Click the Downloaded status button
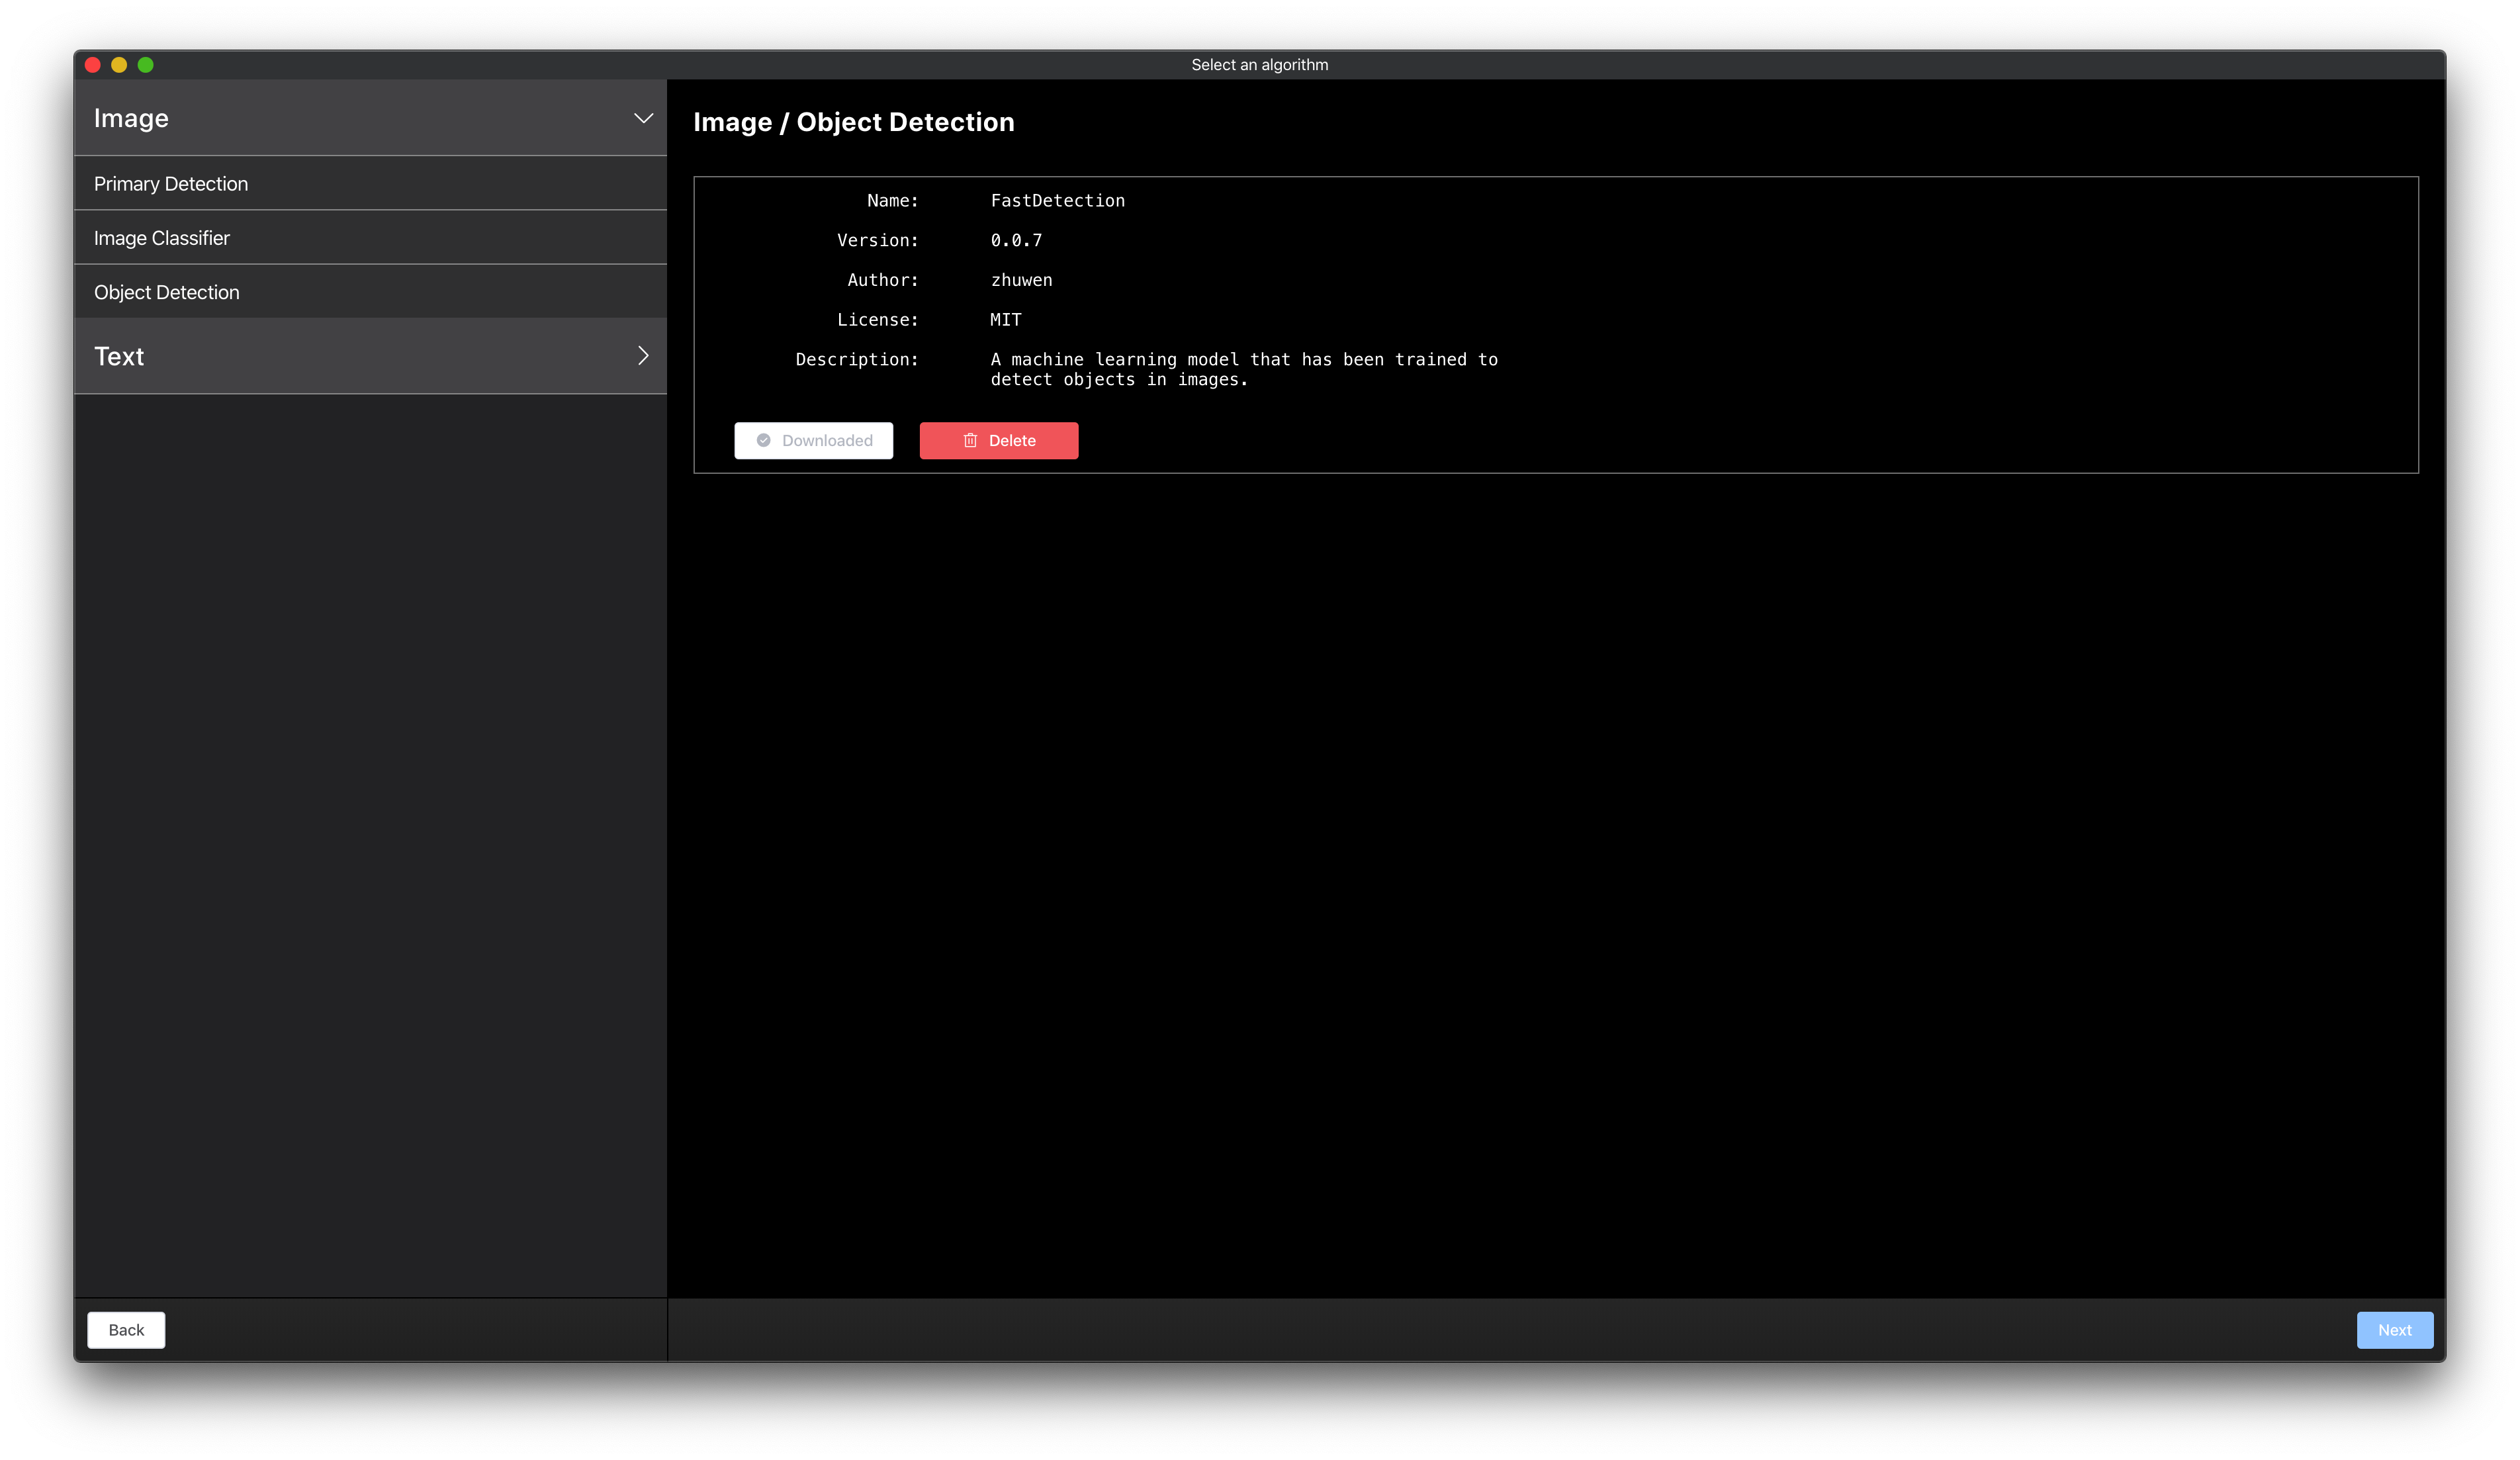This screenshot has height=1460, width=2520. point(813,441)
